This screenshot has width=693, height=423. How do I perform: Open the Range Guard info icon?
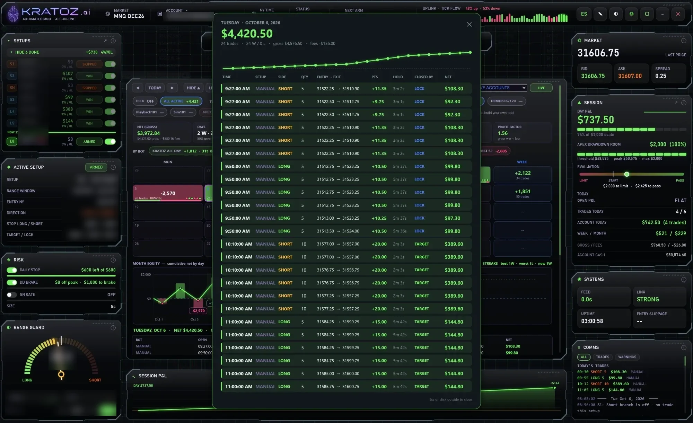click(x=113, y=328)
